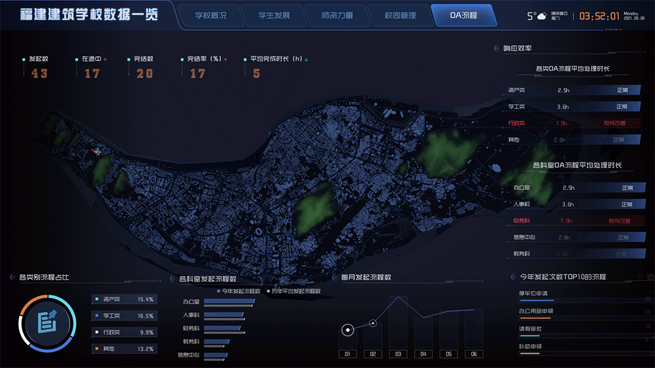Screen dimensions: 655x368
Task: Click the teal square before 完结数
Action: [129, 59]
